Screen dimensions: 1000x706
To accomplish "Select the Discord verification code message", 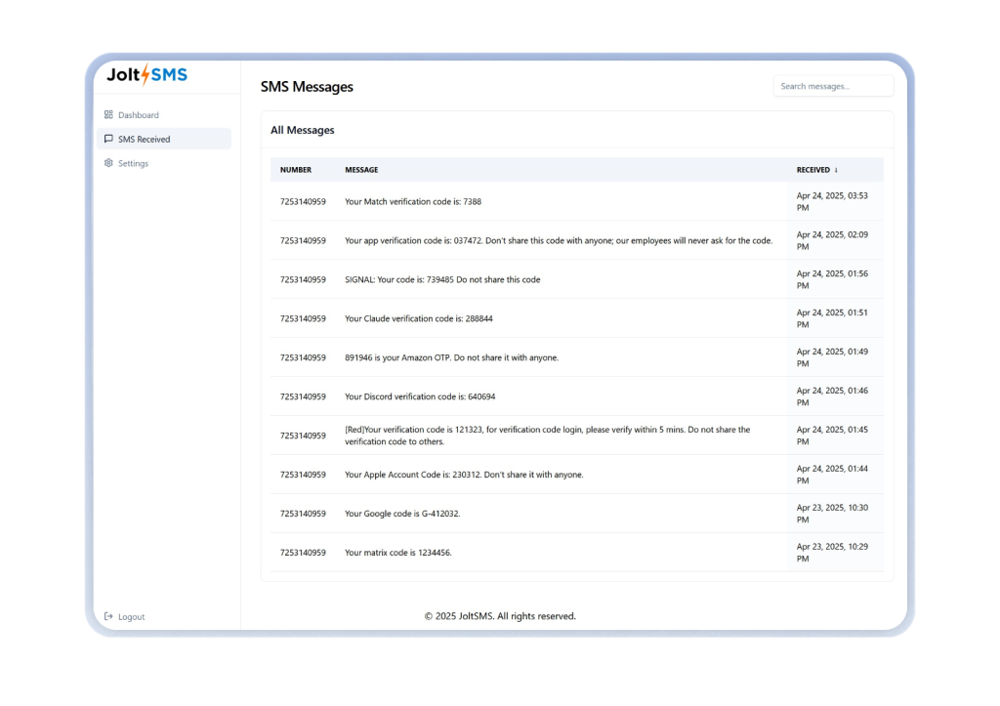I will point(420,396).
